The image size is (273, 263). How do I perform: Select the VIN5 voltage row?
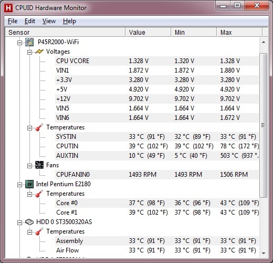[157, 108]
